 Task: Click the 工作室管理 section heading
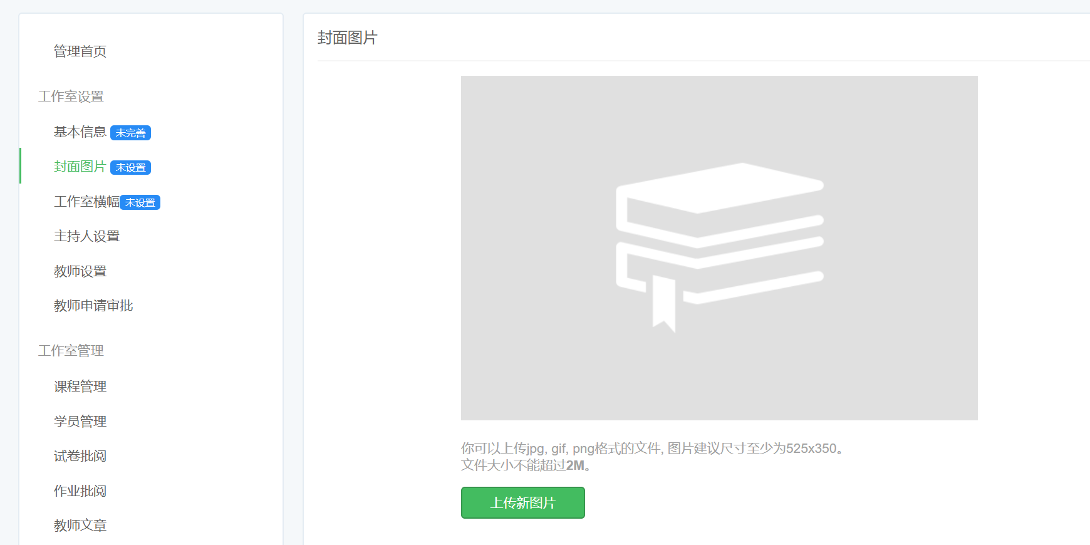pos(71,351)
